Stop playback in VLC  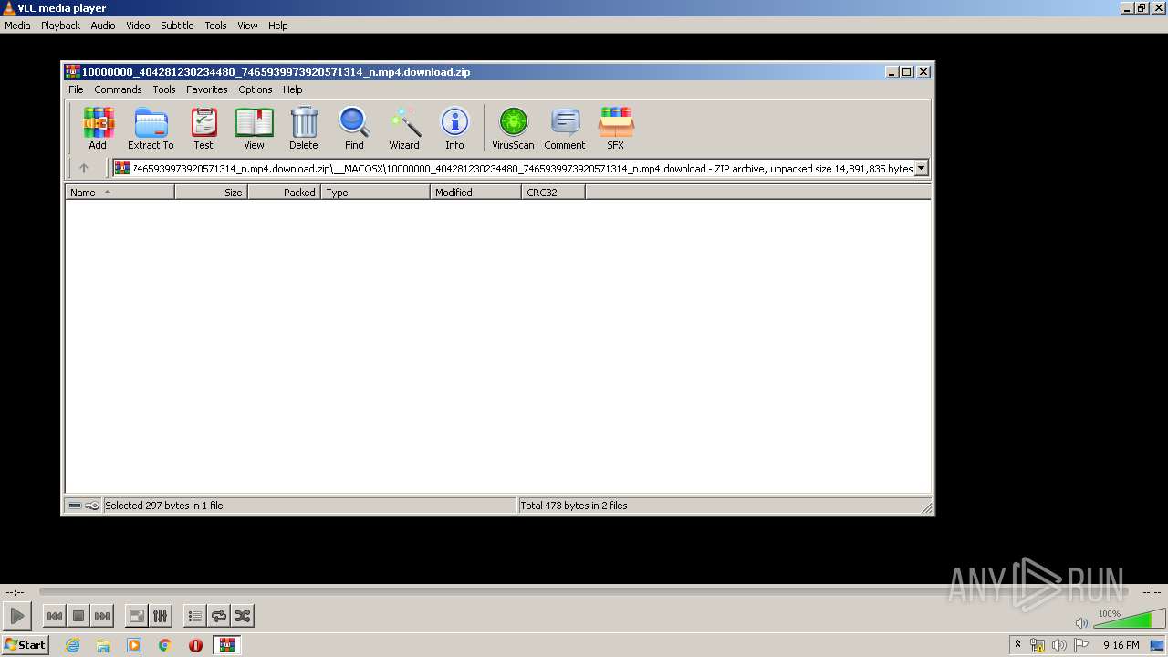[x=78, y=616]
